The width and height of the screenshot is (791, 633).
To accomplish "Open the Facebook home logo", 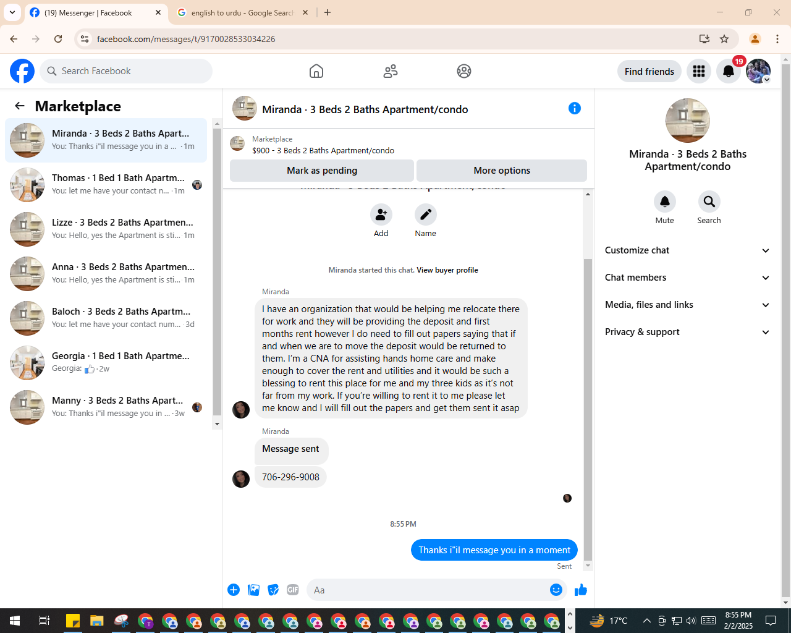I will [x=22, y=71].
